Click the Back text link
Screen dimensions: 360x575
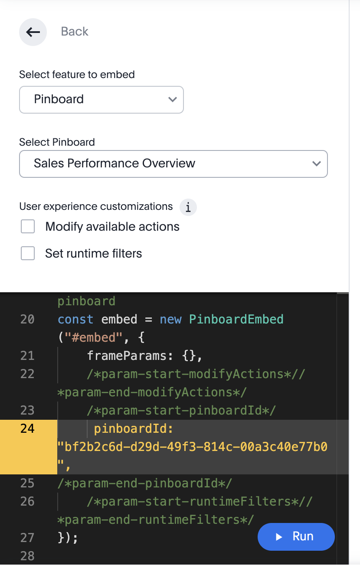(75, 32)
